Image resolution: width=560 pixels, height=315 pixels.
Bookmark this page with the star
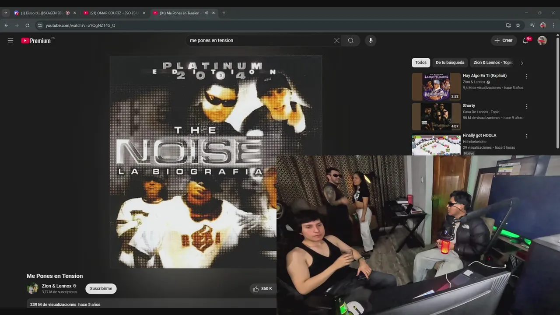click(518, 25)
